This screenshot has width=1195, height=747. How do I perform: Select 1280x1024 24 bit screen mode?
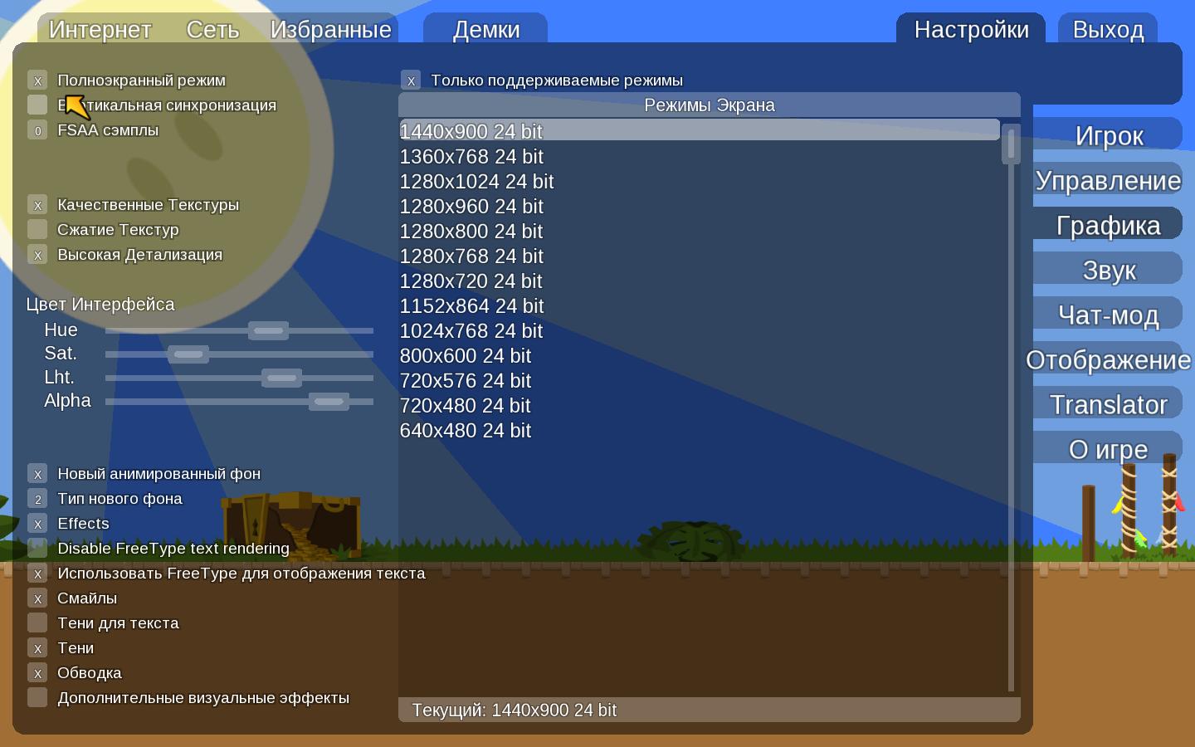point(700,181)
